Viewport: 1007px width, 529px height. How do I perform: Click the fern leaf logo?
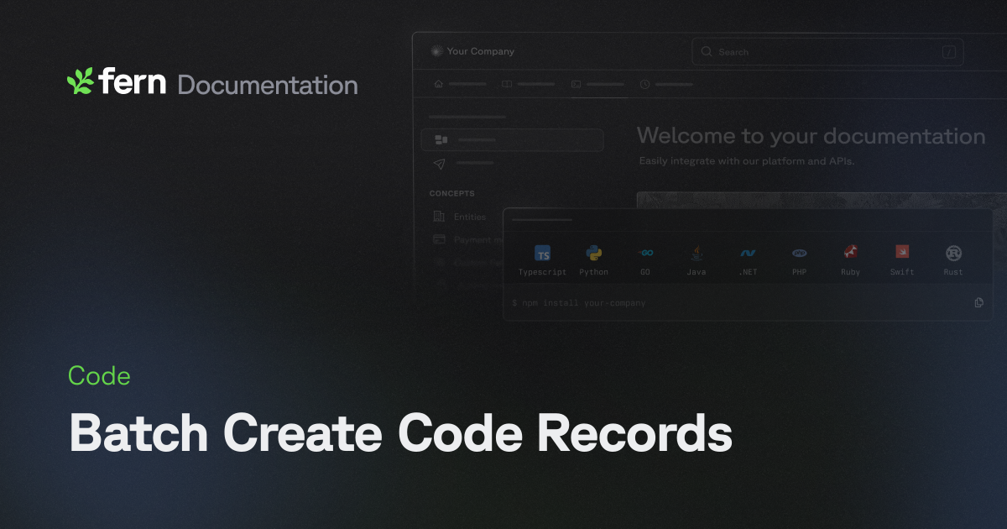pyautogui.click(x=80, y=81)
